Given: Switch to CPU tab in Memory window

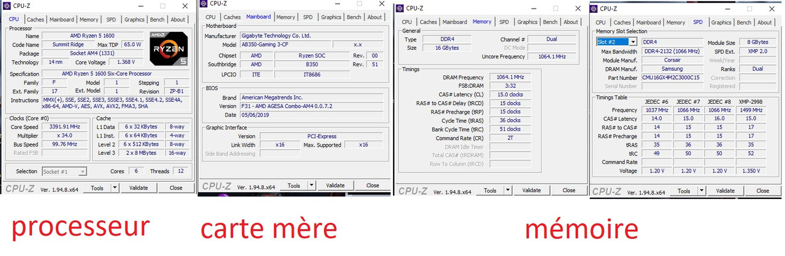Looking at the screenshot, I should click(x=407, y=22).
